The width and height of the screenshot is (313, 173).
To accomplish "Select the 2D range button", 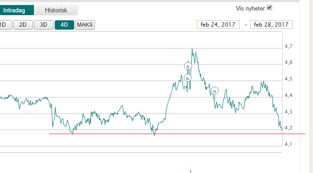I will tap(23, 25).
